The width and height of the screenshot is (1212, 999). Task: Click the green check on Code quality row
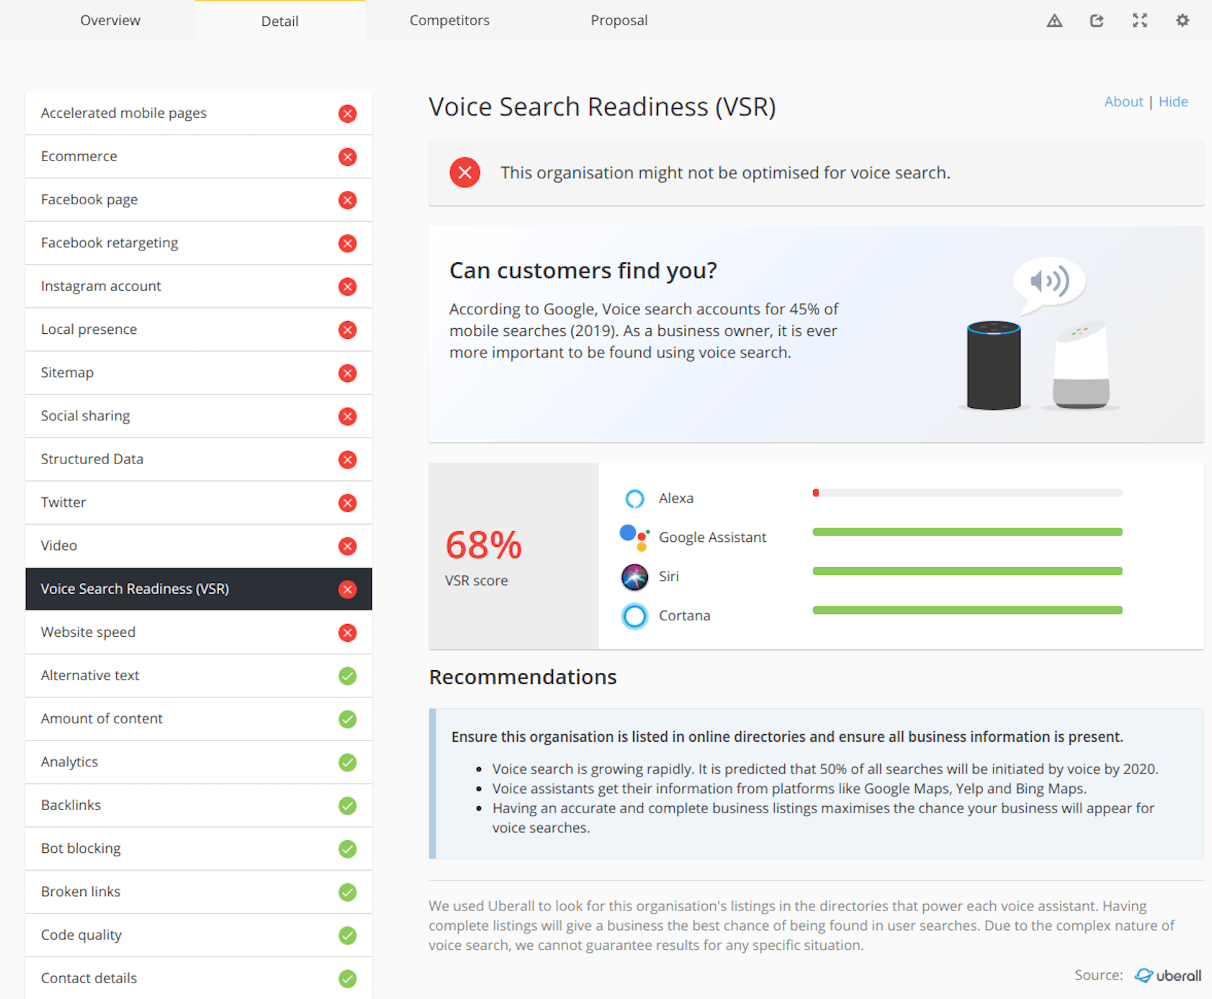tap(348, 935)
